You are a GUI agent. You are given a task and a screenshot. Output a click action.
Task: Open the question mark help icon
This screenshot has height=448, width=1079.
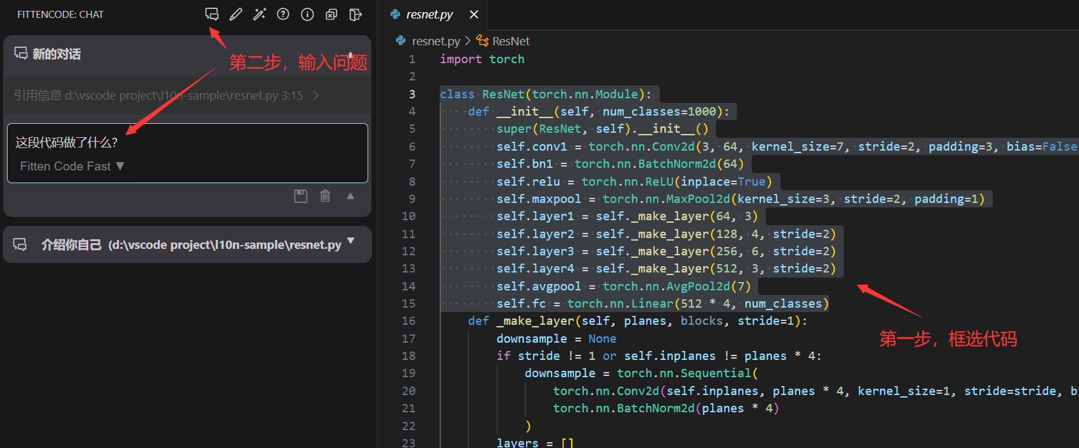tap(283, 14)
